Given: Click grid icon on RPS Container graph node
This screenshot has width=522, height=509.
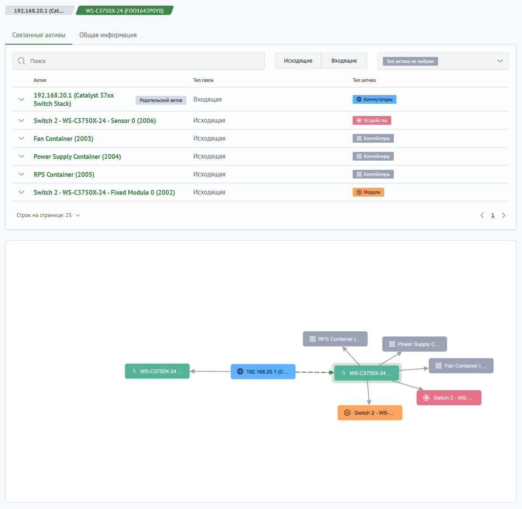Looking at the screenshot, I should pos(312,339).
